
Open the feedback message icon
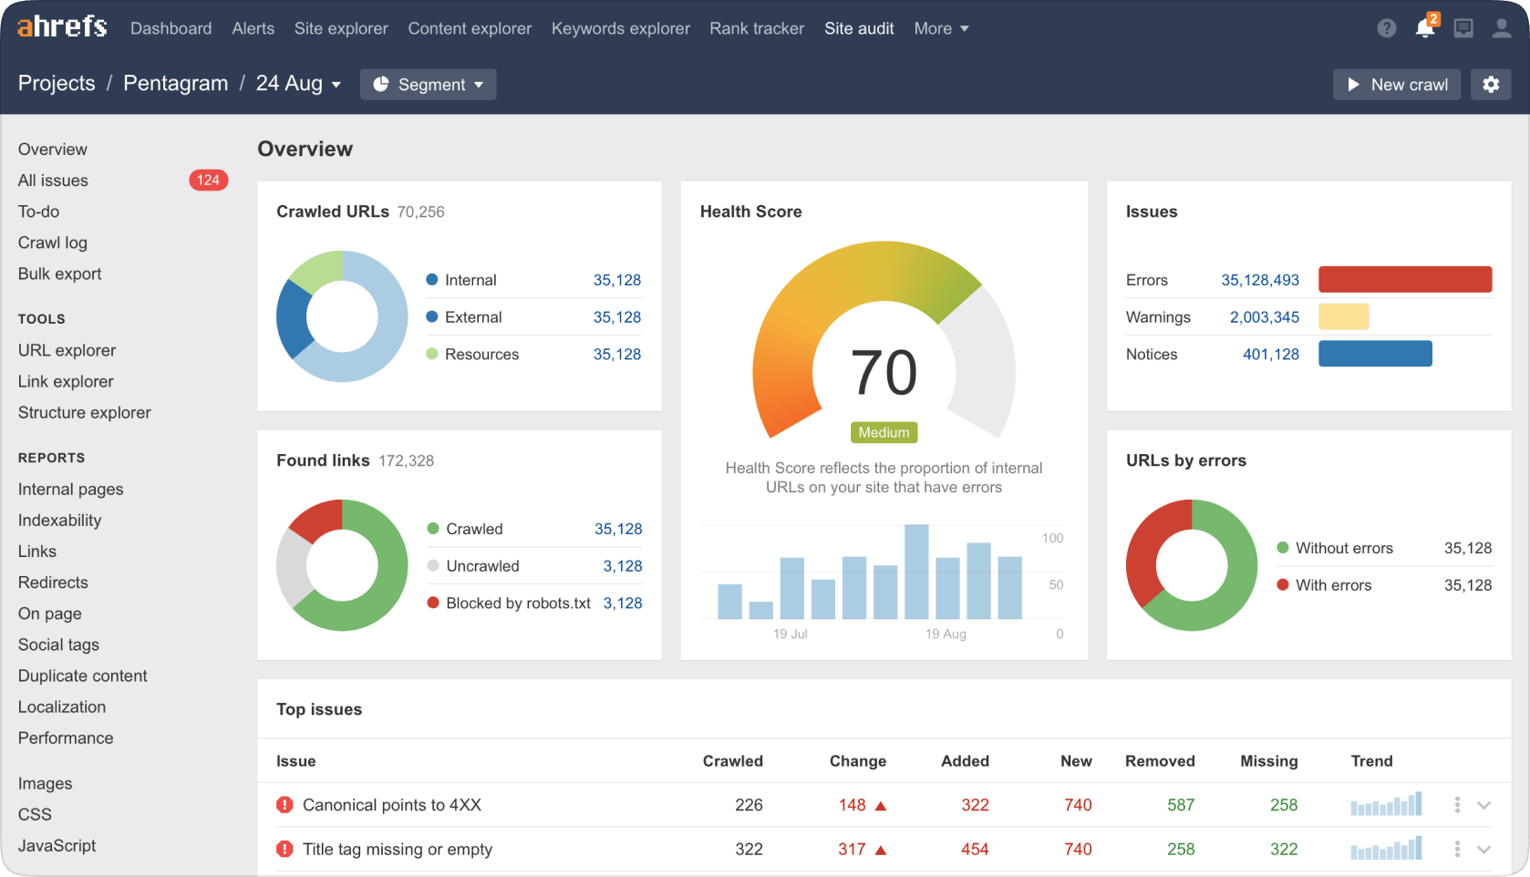[x=1463, y=28]
